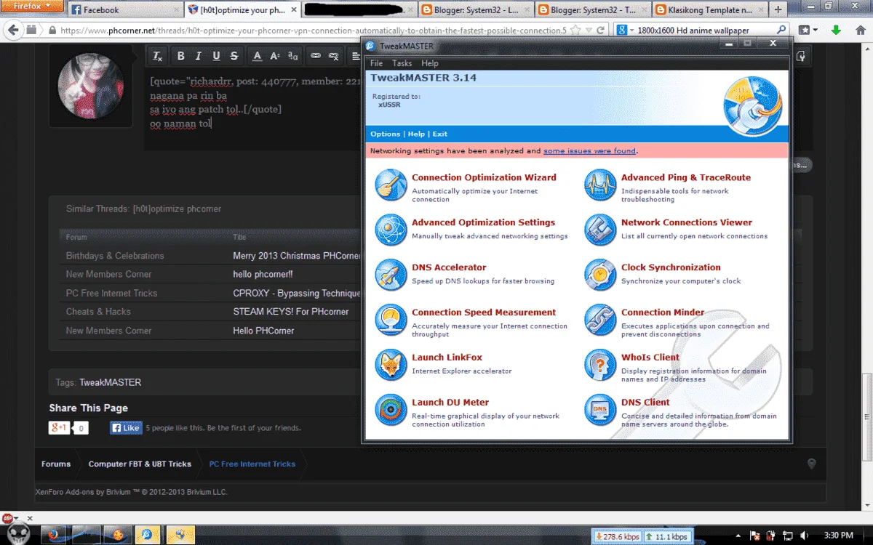Toggle underline in the forum editor

pyautogui.click(x=216, y=56)
